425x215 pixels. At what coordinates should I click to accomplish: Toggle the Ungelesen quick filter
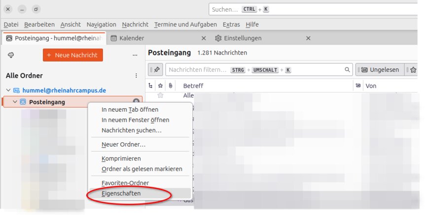[x=379, y=70]
